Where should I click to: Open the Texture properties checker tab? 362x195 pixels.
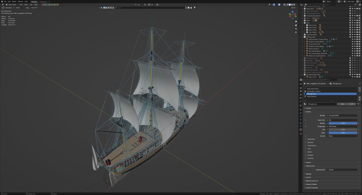tap(301, 134)
